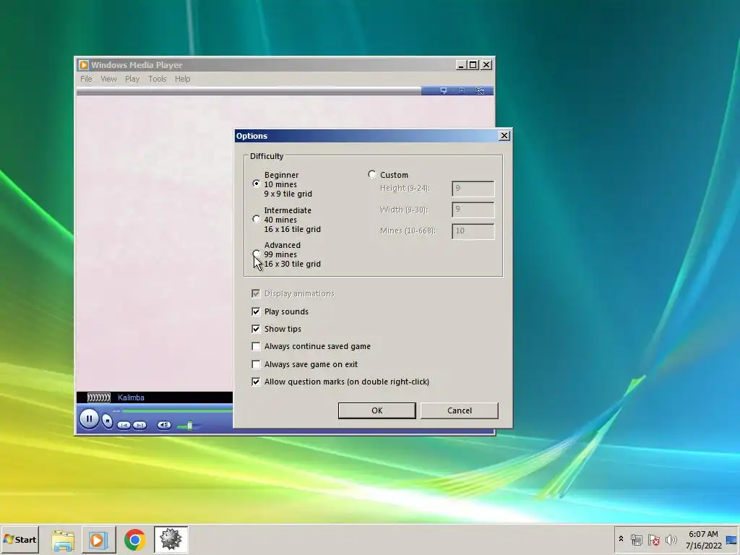Viewport: 740px width, 555px height.
Task: Dismiss Options with the Cancel button
Action: (459, 410)
